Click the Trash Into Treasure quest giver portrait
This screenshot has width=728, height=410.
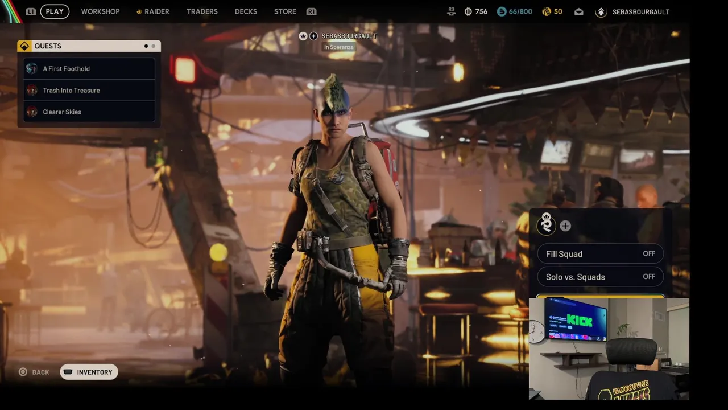32,91
